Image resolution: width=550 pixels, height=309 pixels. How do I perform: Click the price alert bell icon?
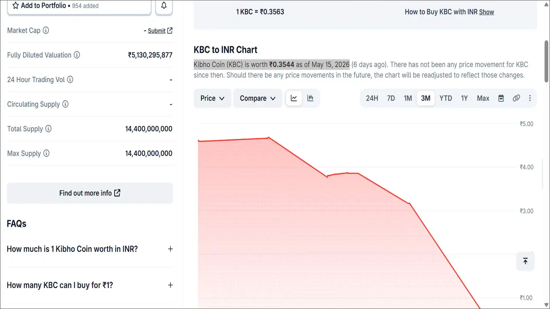coord(164,6)
